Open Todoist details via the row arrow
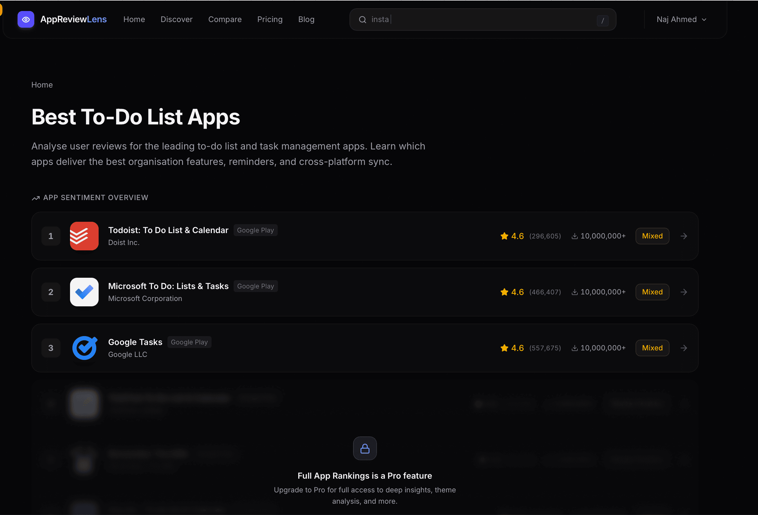 pos(684,236)
